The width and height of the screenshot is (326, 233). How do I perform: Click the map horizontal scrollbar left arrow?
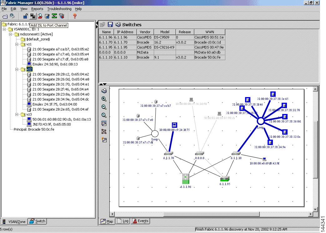click(x=112, y=214)
